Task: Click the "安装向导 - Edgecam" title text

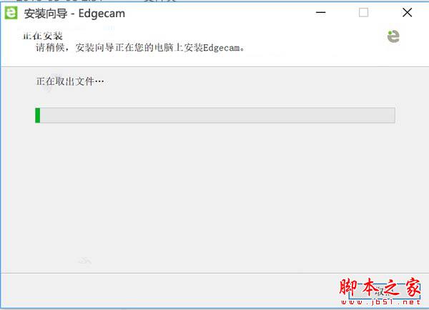Action: 74,14
